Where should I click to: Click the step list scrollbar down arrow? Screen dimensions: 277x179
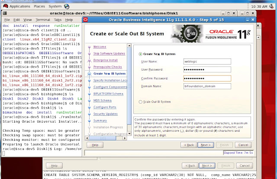click(129, 133)
